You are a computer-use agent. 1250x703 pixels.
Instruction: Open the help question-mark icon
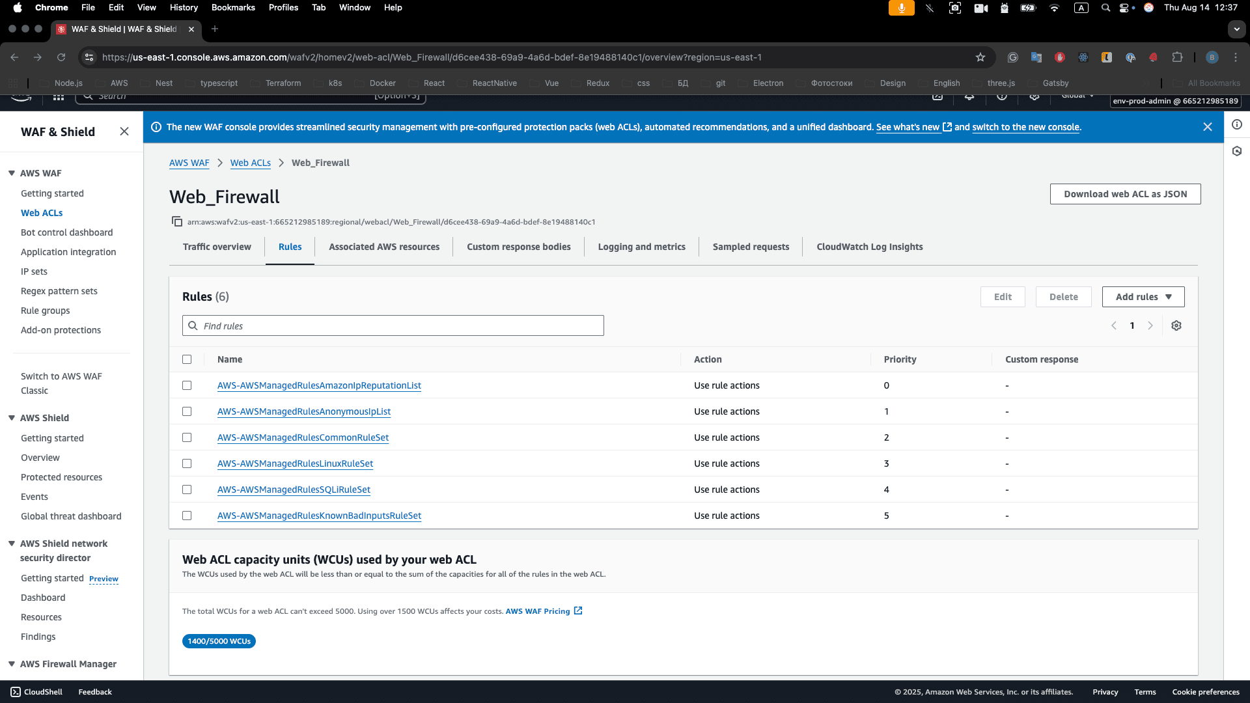pos(1003,96)
